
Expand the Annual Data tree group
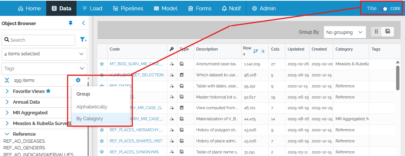(x=7, y=102)
